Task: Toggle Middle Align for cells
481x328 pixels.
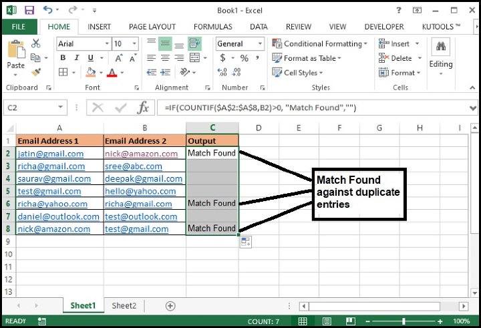Action: click(x=166, y=43)
